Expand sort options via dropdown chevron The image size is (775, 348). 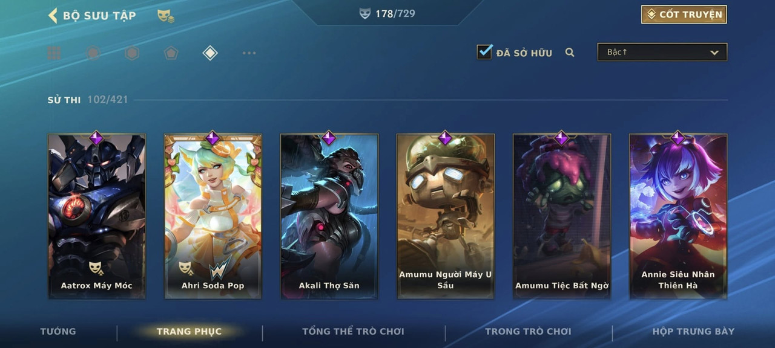pos(714,53)
